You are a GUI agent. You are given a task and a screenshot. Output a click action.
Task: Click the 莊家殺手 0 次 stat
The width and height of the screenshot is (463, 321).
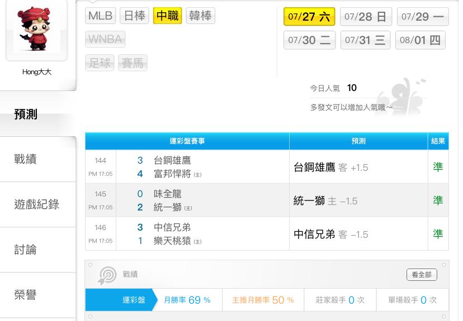click(340, 300)
